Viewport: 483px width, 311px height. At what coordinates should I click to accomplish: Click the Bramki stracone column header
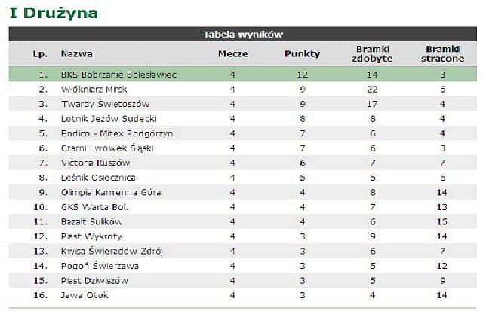click(443, 53)
